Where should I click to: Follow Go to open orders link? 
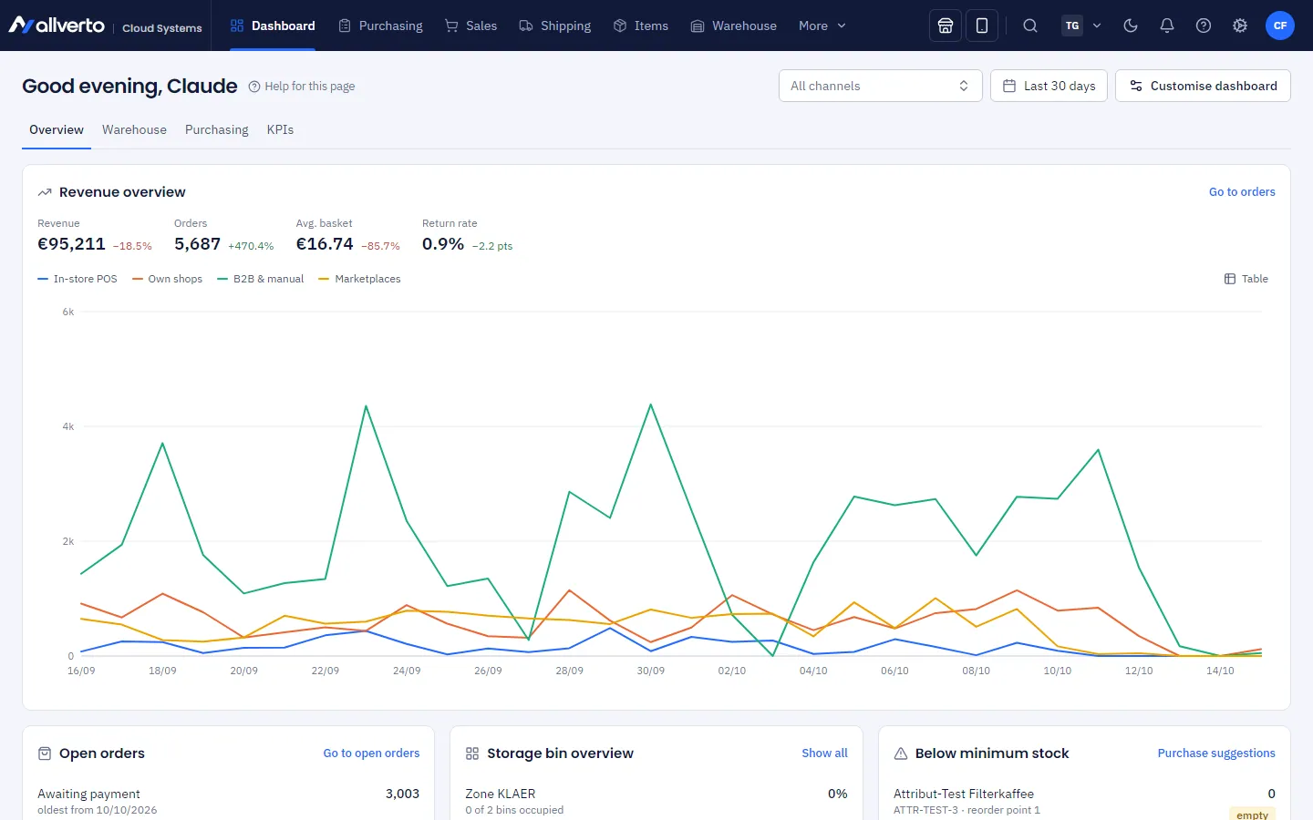(x=371, y=753)
